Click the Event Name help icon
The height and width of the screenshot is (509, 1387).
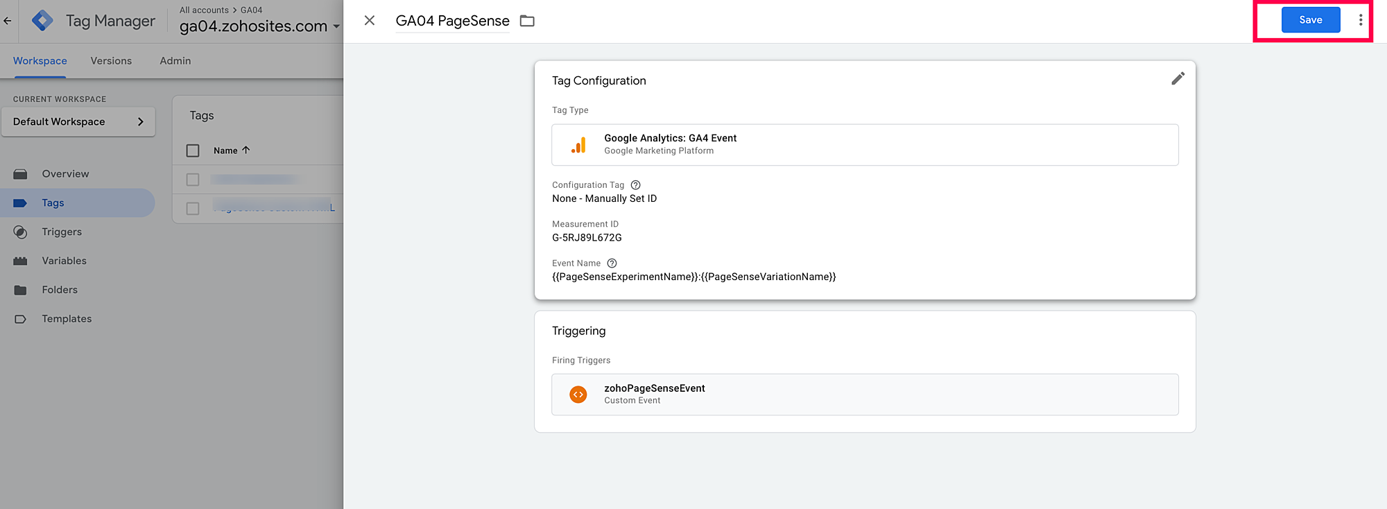pyautogui.click(x=612, y=264)
